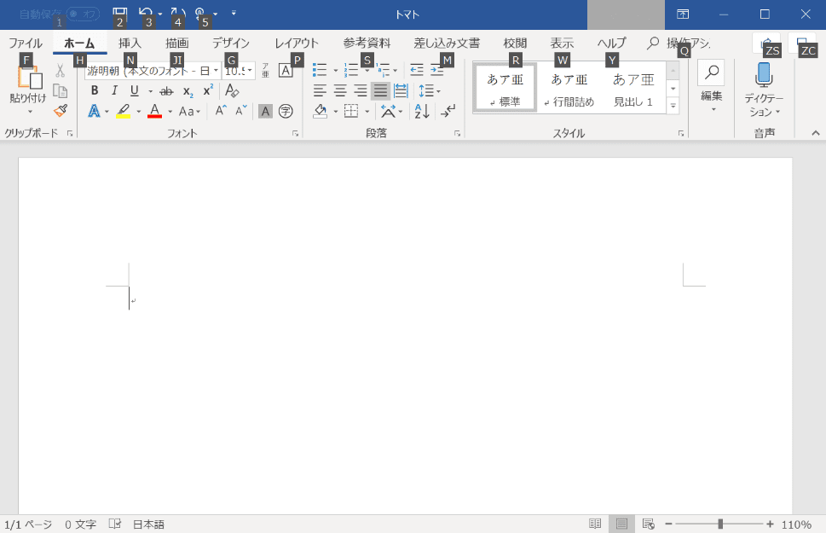Click the Cut scissors icon
The height and width of the screenshot is (533, 826).
tap(60, 71)
